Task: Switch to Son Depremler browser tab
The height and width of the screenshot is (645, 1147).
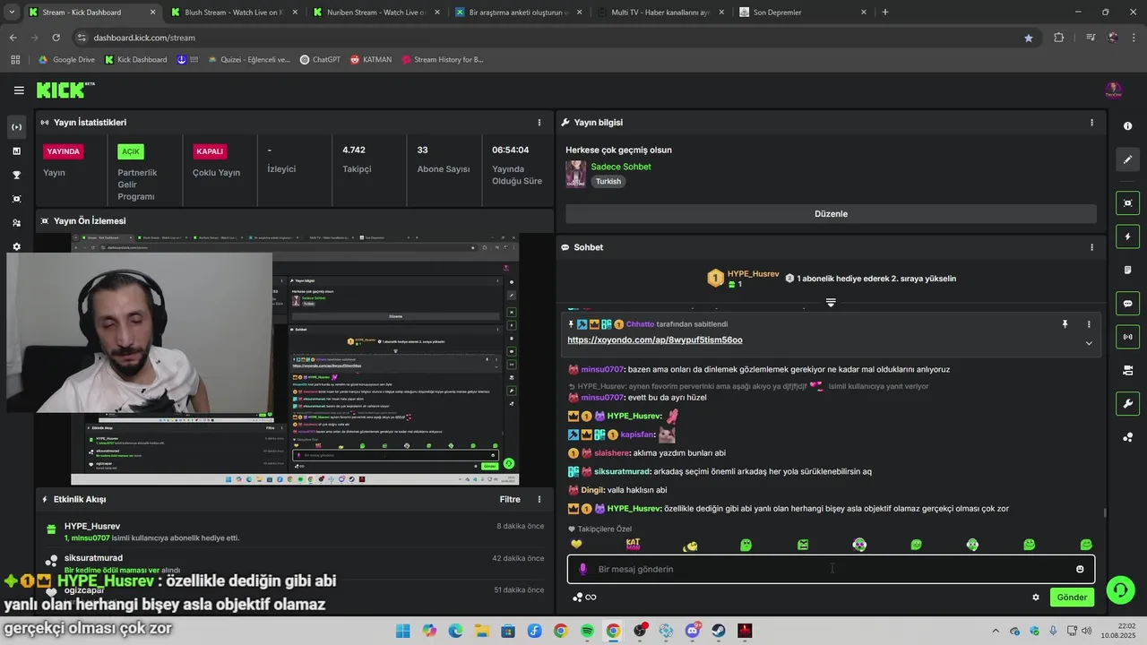Action: [802, 13]
